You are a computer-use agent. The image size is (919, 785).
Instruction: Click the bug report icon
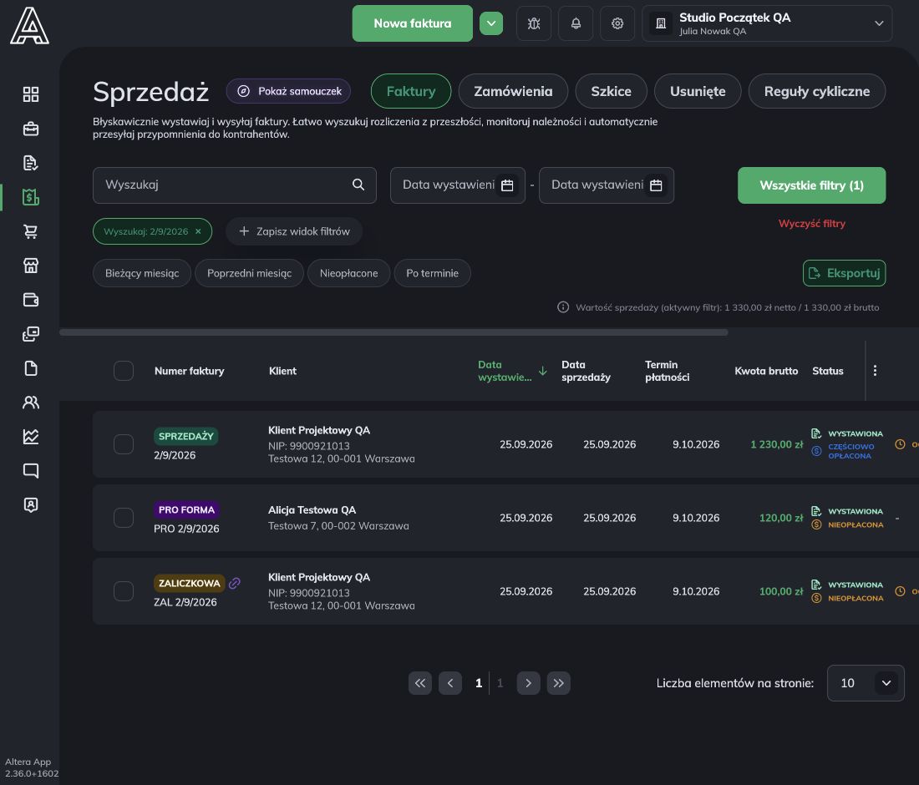534,23
